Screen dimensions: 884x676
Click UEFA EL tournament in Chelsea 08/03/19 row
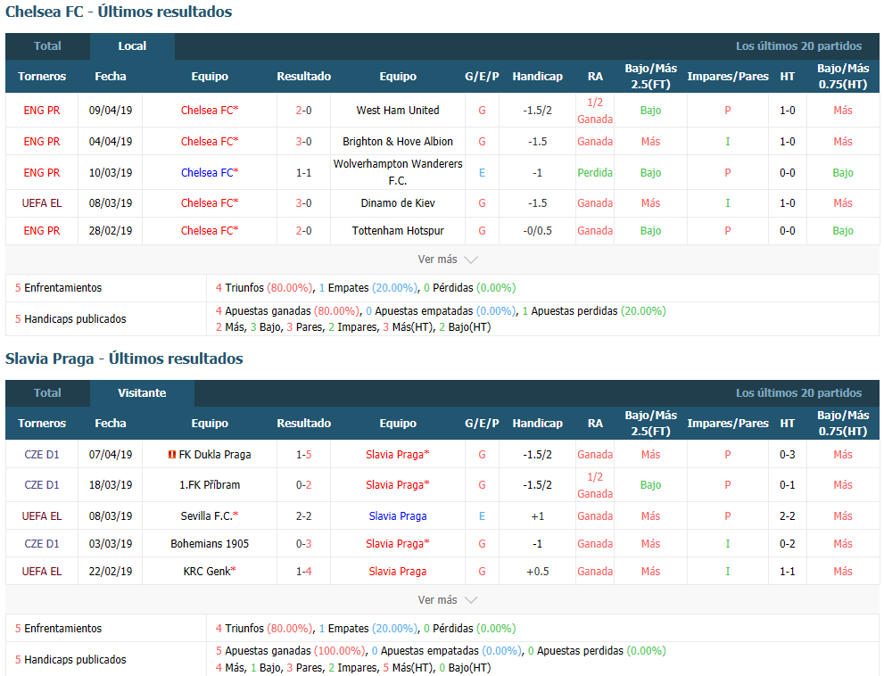(42, 203)
